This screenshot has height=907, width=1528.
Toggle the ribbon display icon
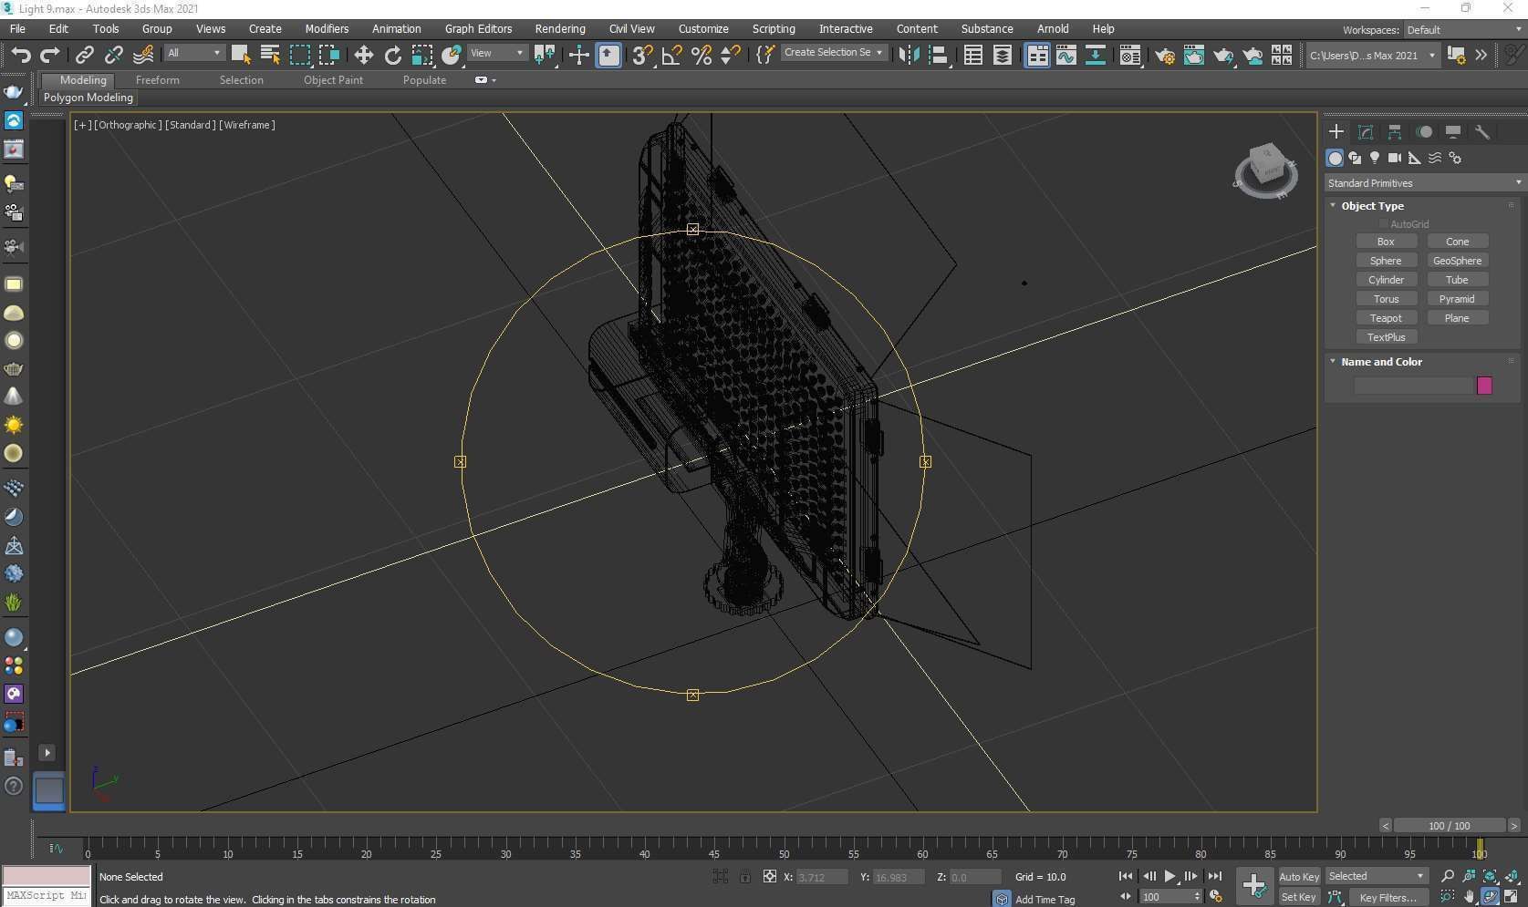pyautogui.click(x=1037, y=55)
